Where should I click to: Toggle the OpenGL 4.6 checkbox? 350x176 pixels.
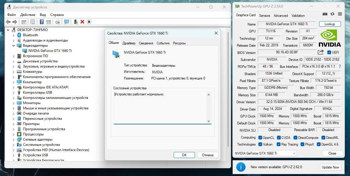(x=318, y=144)
